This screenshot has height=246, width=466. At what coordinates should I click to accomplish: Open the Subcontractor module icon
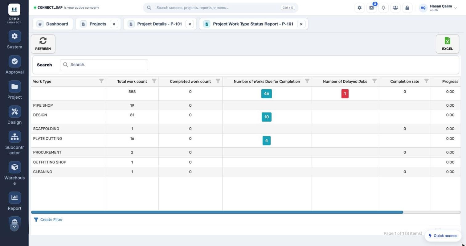pos(14,137)
